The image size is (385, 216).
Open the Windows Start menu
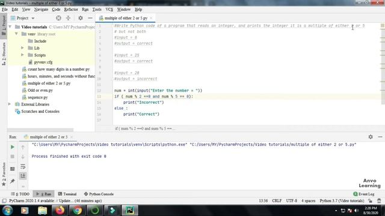click(7, 211)
